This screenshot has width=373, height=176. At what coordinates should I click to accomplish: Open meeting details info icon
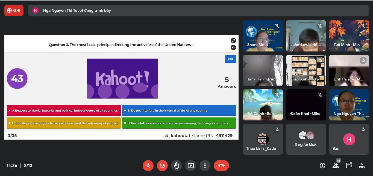click(322, 166)
